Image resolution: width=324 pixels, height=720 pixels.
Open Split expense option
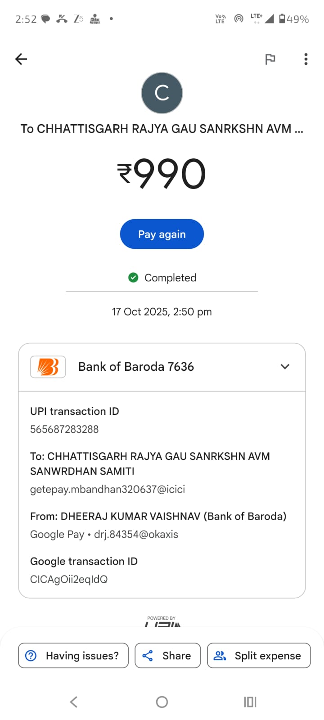tap(259, 656)
